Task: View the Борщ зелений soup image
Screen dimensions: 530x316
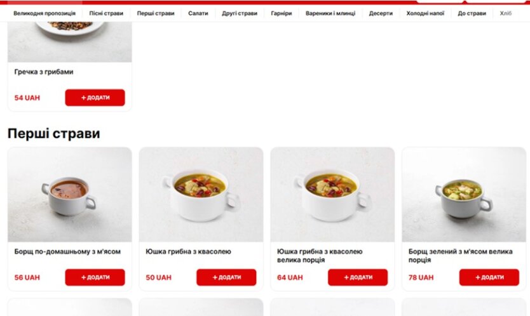Action: click(464, 194)
